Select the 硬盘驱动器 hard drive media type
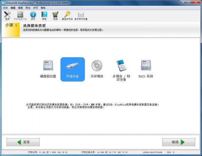The height and width of the screenshot is (156, 202). pos(48,69)
